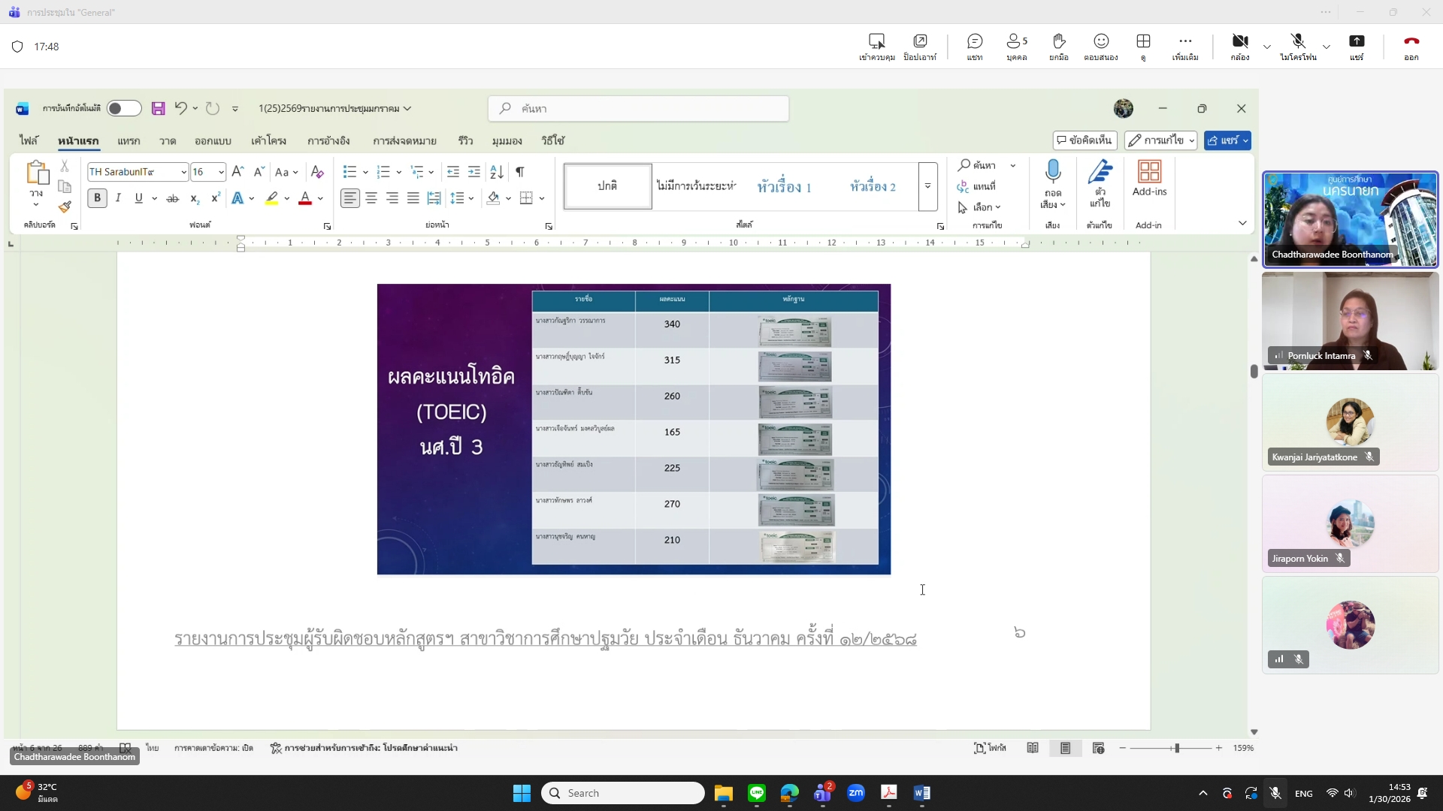Toggle the show paragraph marks icon

click(x=520, y=172)
